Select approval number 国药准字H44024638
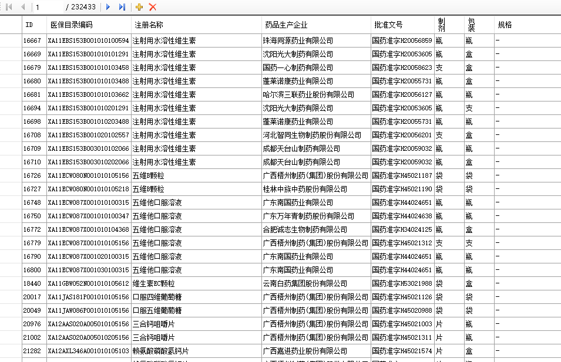The width and height of the screenshot is (561, 362). click(x=402, y=216)
